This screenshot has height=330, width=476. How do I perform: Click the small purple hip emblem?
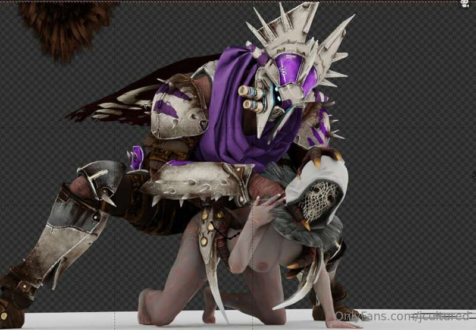[136, 158]
